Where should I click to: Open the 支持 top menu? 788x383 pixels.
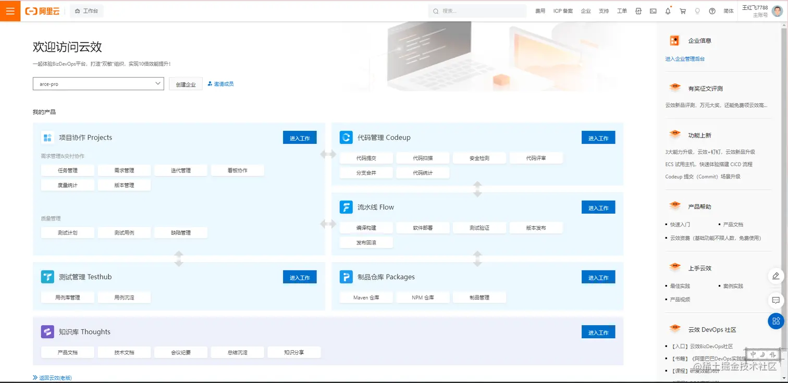(604, 11)
